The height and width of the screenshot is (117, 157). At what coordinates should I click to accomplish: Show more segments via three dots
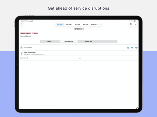coord(108,42)
